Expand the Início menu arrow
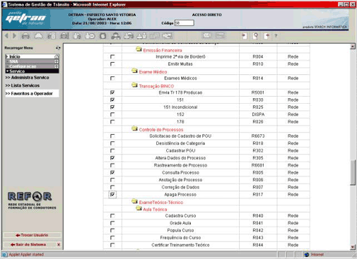357x259 pixels. (x=7, y=56)
